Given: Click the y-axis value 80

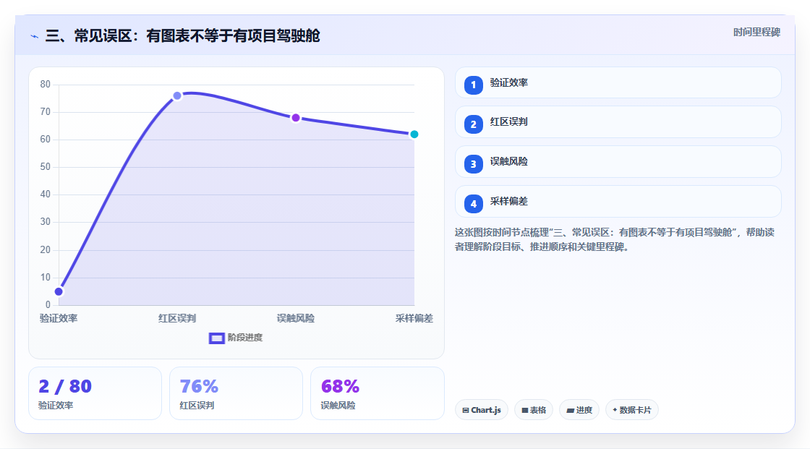Looking at the screenshot, I should (x=46, y=84).
